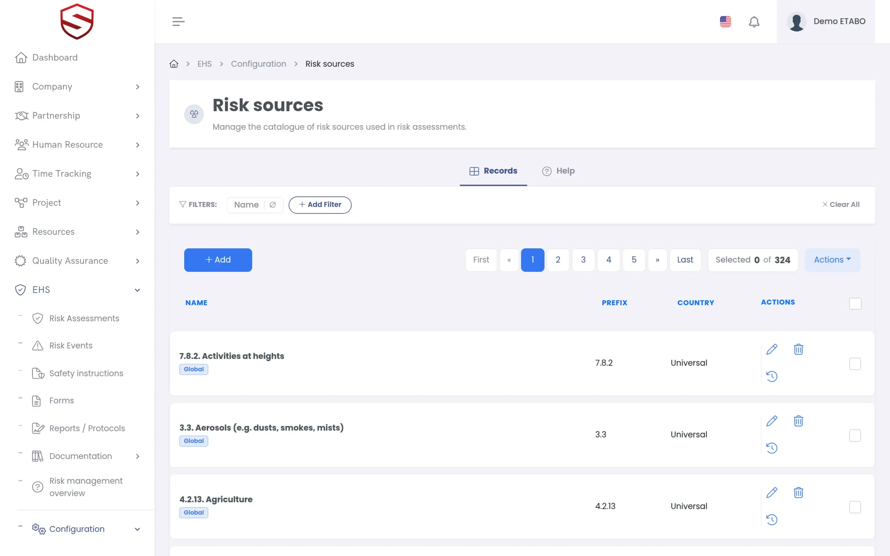Click the blue Add button
Image resolution: width=890 pixels, height=556 pixels.
tap(218, 260)
